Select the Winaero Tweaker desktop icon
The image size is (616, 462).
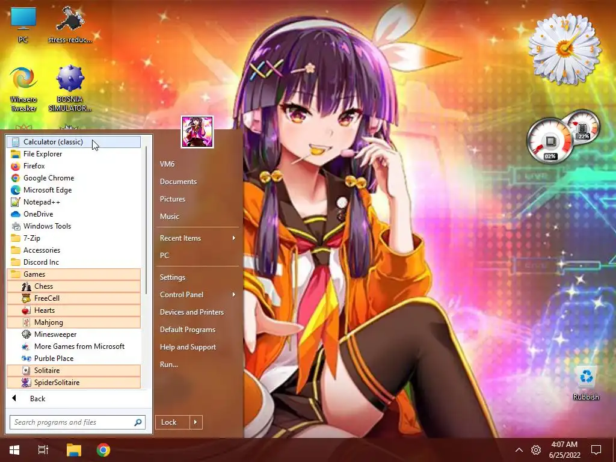click(x=23, y=89)
